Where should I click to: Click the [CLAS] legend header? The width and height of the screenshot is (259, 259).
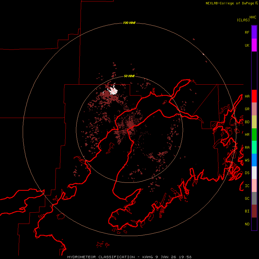coord(243,20)
